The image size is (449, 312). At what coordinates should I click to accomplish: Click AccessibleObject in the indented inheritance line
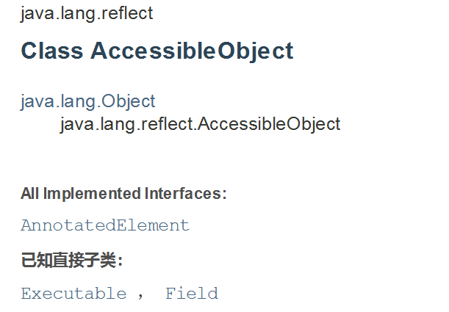pyautogui.click(x=269, y=124)
